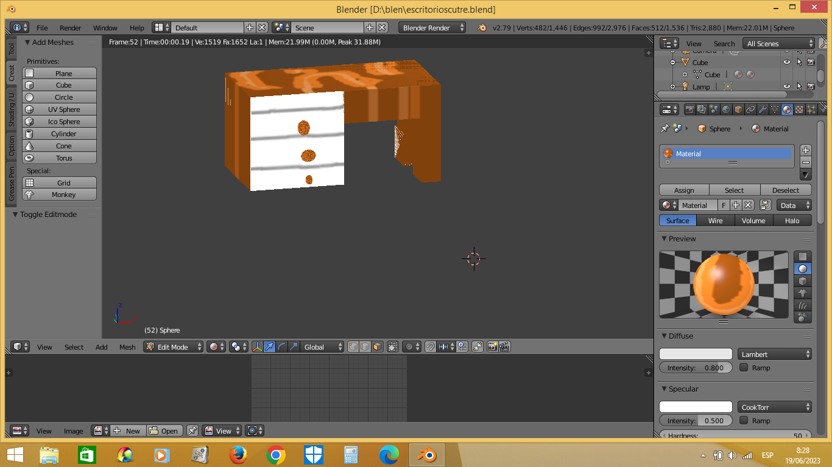Open the Modifiers wrench tab icon

click(x=763, y=109)
